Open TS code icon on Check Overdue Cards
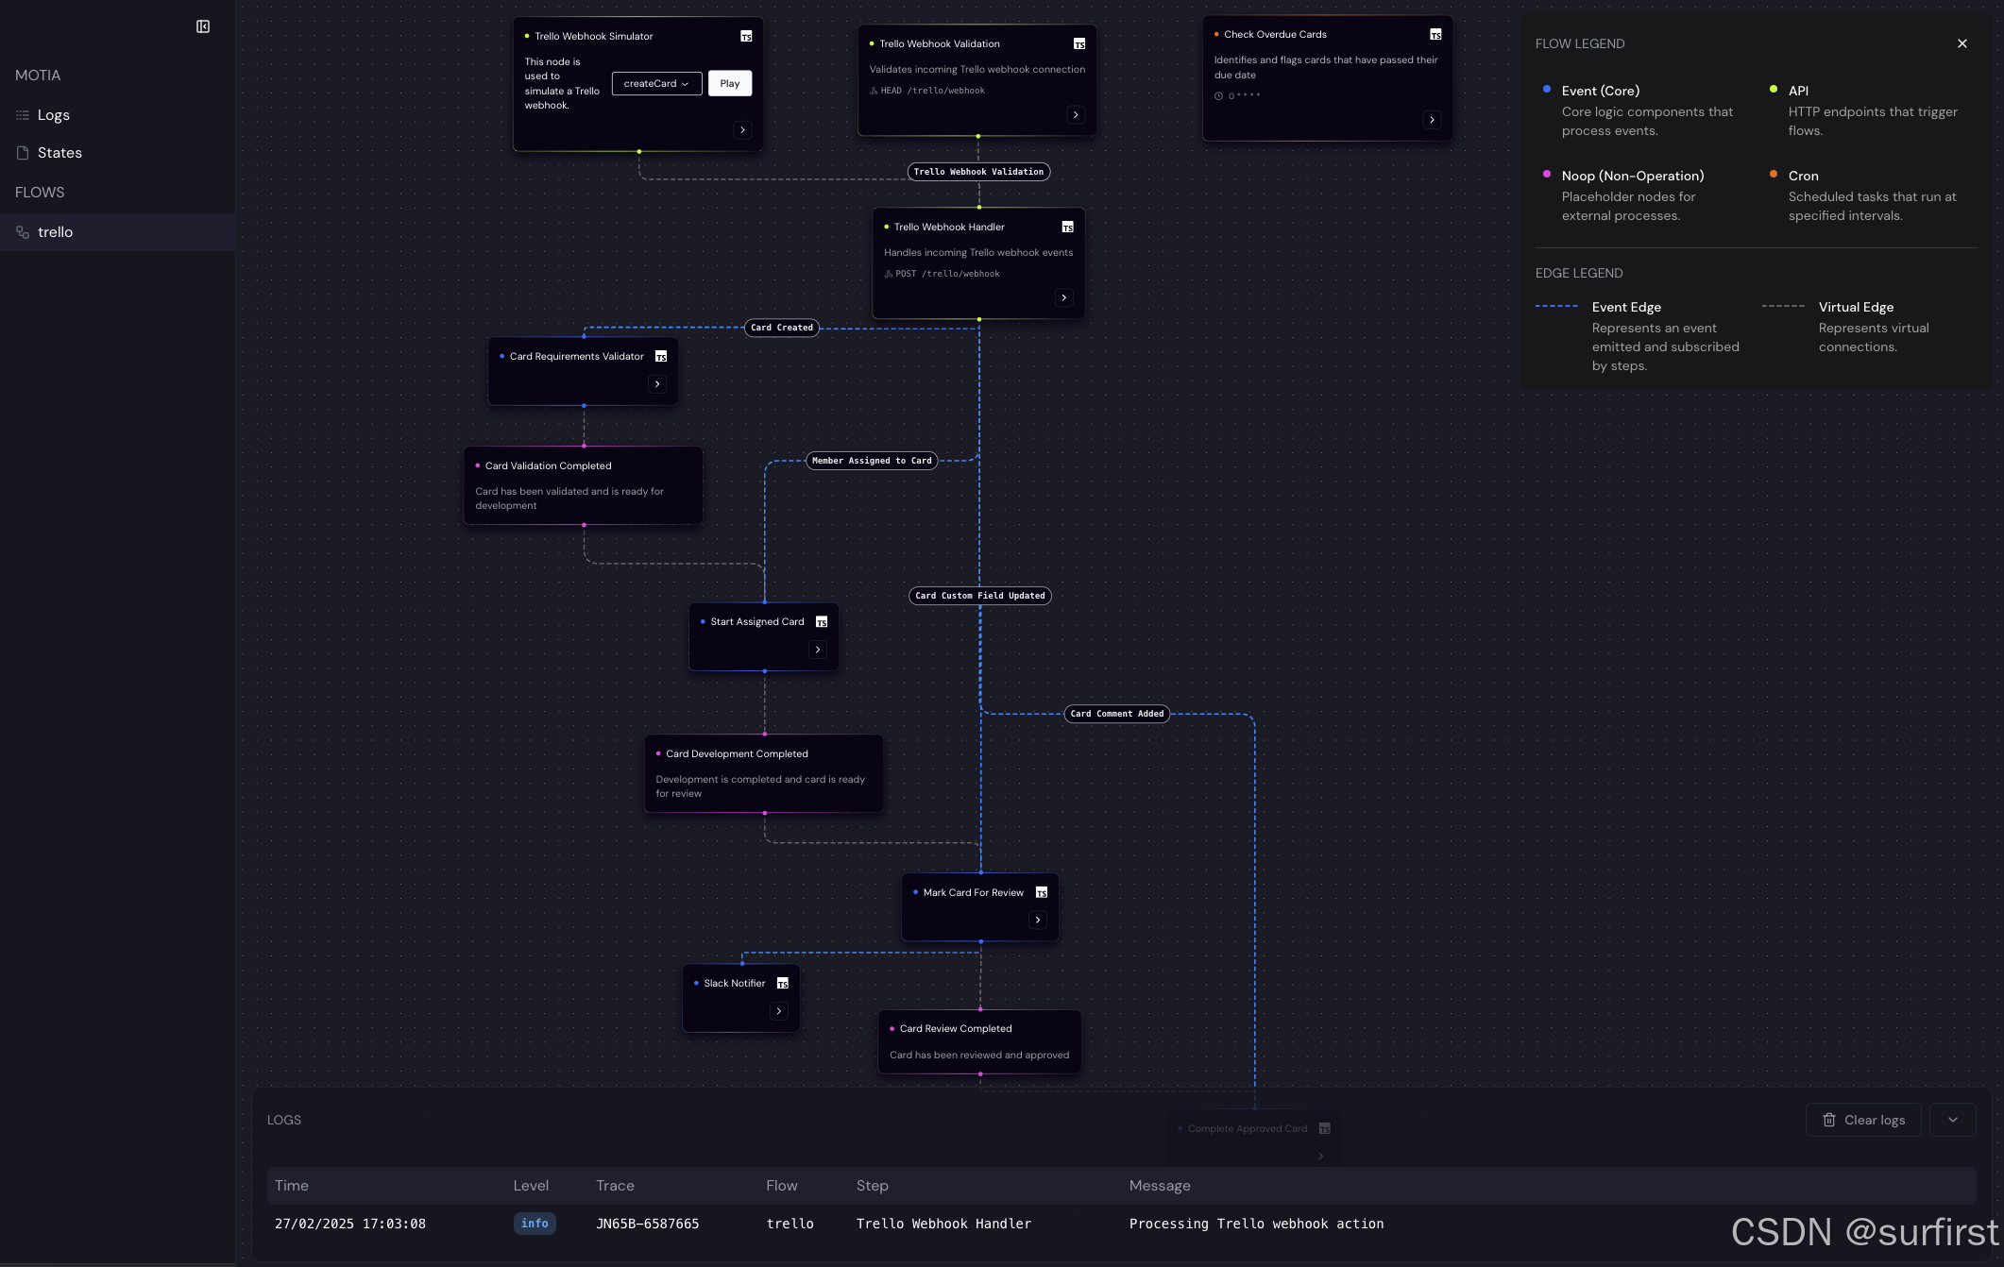 1435,35
